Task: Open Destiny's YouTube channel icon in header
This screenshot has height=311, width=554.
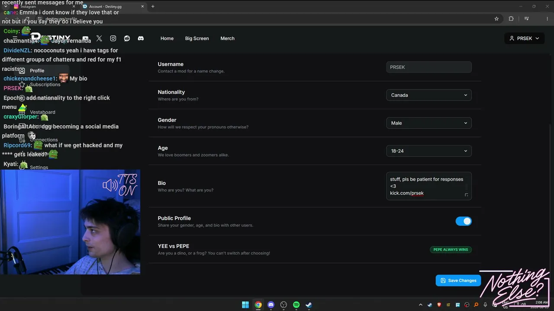Action: tap(85, 38)
